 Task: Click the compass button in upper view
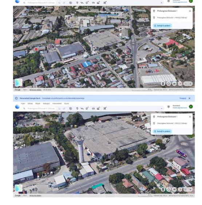(x=180, y=83)
